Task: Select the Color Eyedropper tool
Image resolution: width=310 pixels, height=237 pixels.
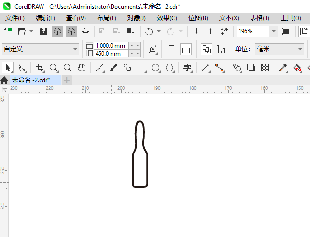Action: click(x=283, y=68)
